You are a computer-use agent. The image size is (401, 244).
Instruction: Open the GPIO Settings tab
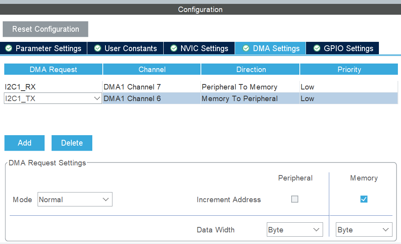[348, 48]
